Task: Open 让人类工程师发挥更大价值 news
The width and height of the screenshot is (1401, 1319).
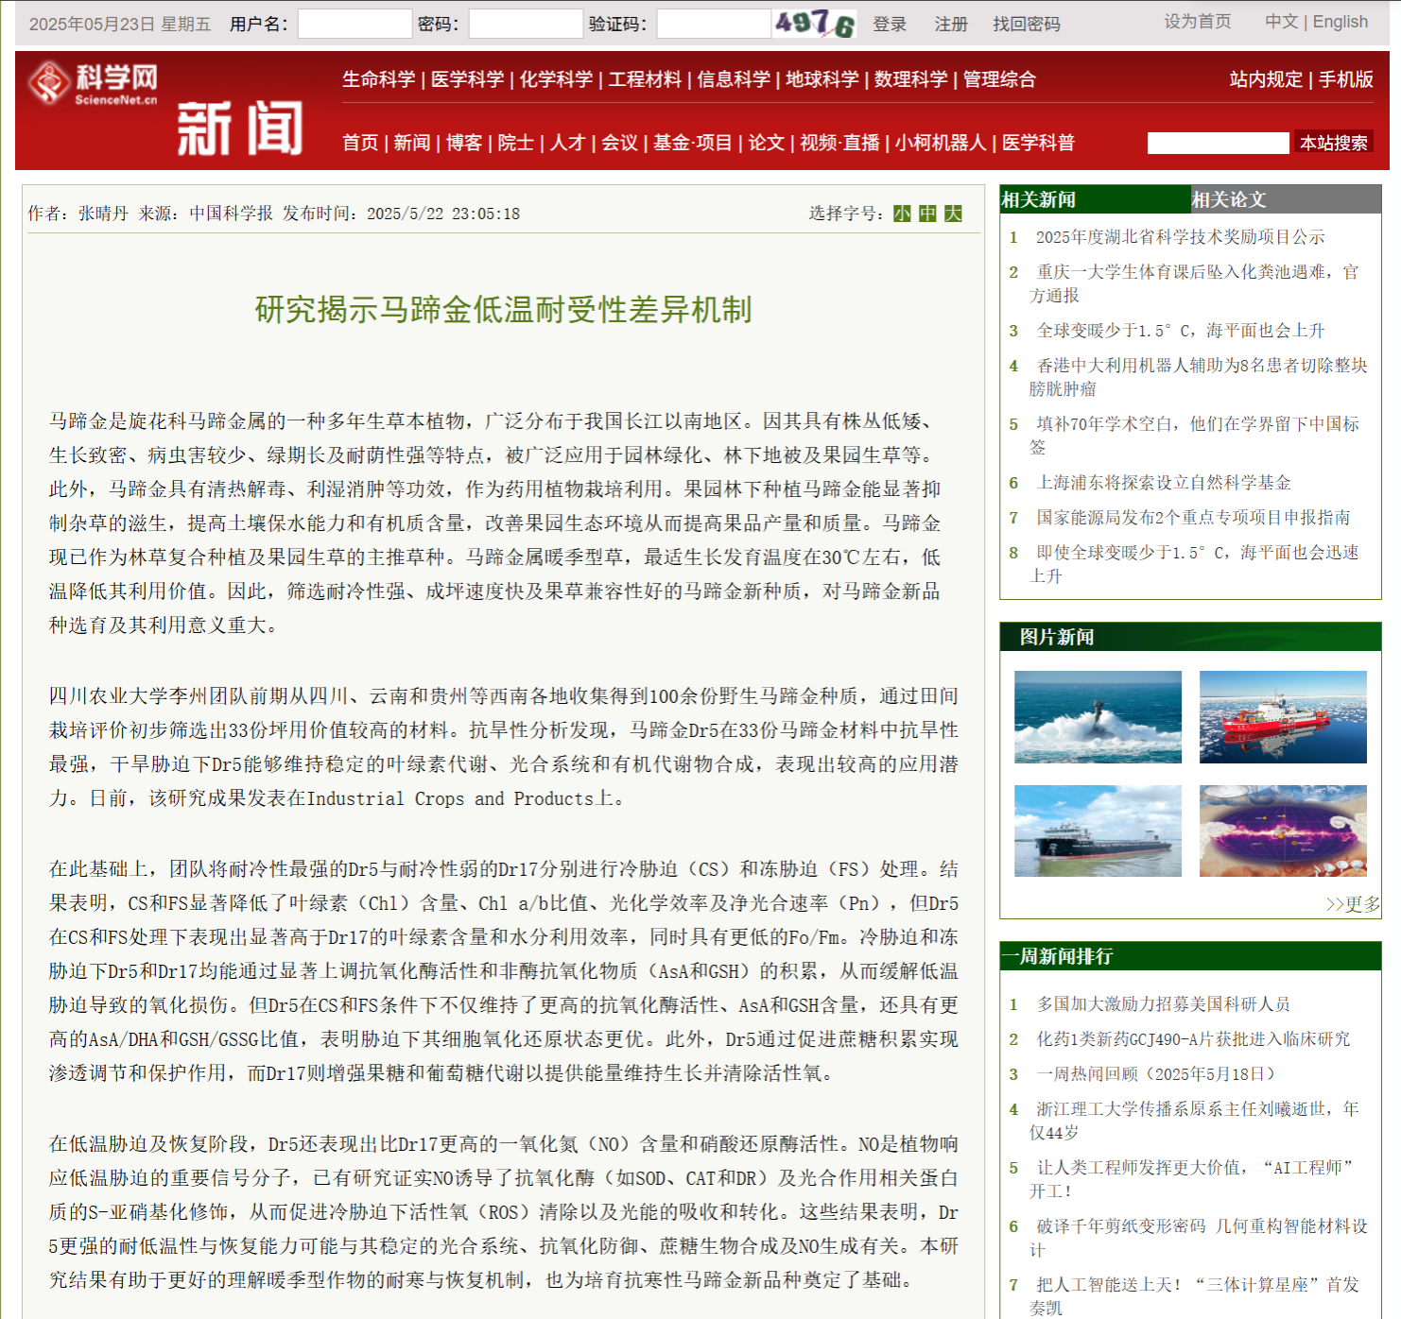Action: [x=1192, y=1179]
